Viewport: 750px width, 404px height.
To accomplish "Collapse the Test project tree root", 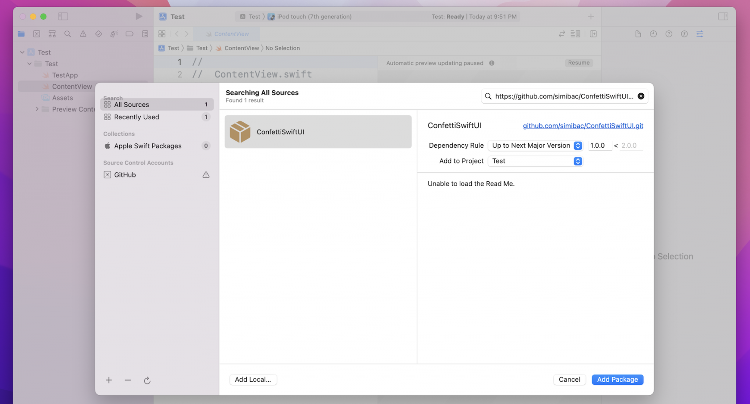I will (22, 52).
